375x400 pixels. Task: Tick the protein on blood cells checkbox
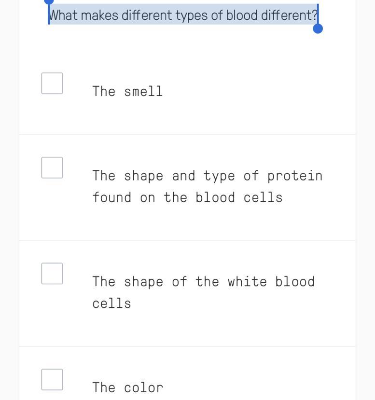tap(52, 168)
